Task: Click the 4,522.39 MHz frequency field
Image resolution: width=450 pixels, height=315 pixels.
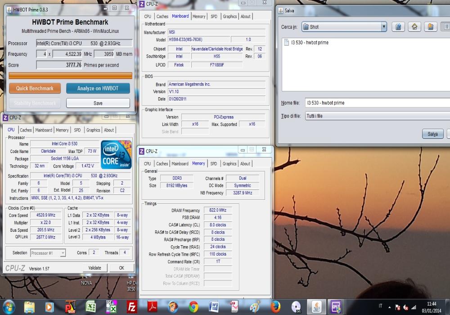Action: (x=68, y=54)
